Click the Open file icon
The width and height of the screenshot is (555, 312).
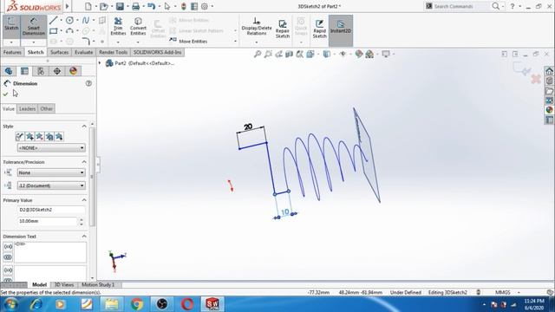104,6
